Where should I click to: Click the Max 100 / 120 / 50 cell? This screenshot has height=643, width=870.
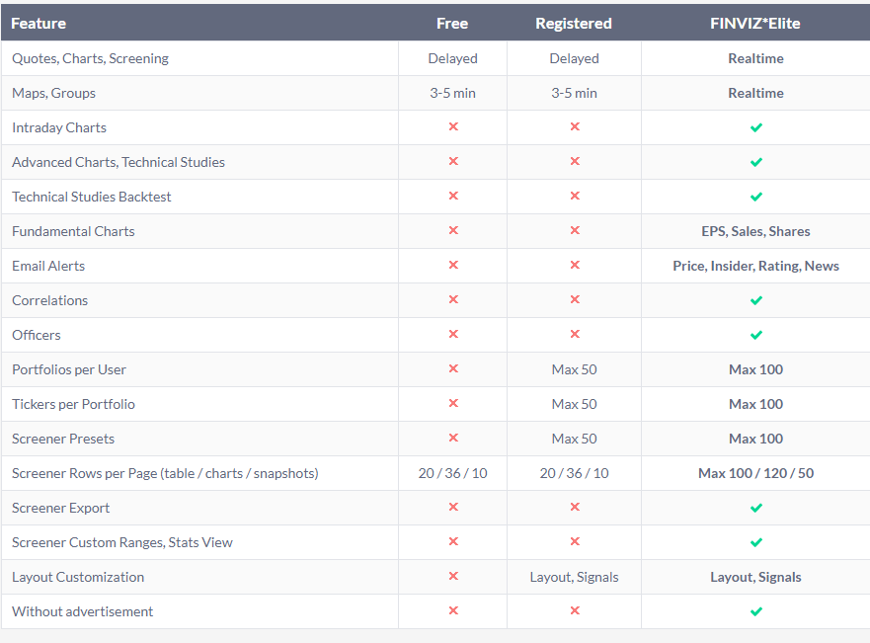[x=755, y=473]
